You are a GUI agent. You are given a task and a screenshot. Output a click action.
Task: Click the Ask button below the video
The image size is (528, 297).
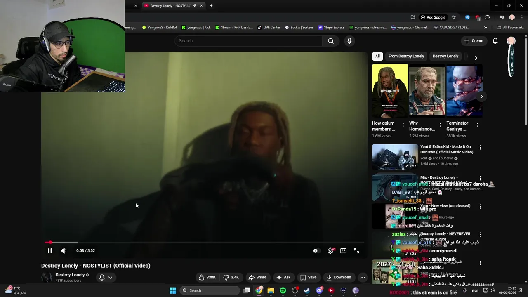pos(283,277)
